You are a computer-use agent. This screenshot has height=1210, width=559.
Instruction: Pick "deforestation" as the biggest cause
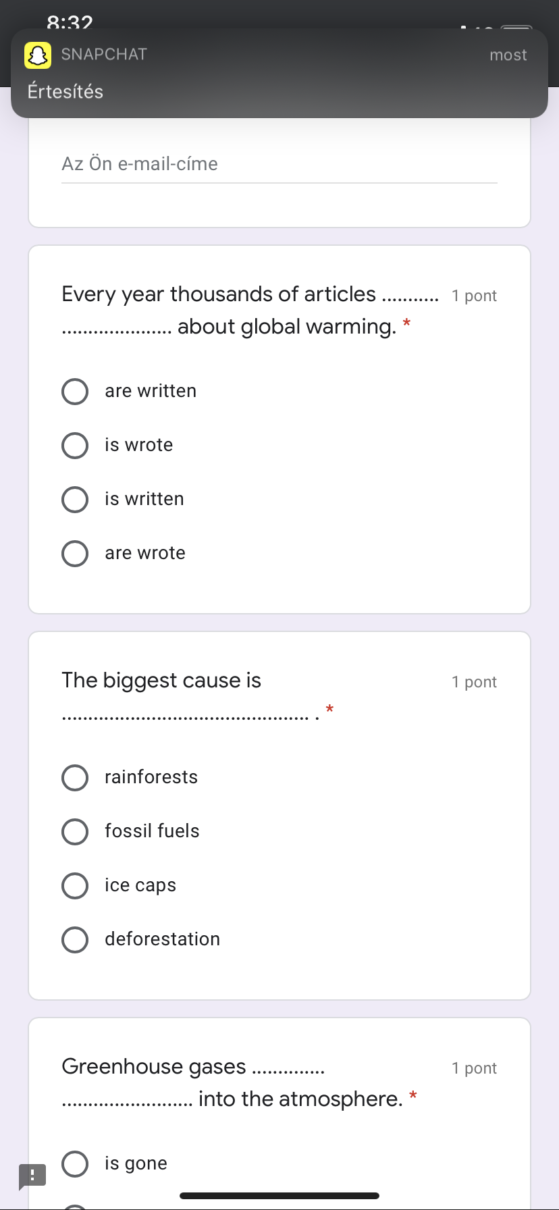[75, 940]
